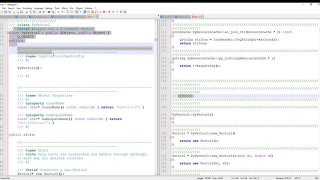Click the Paste toolbar icon
Screen dimensions: 320x180
click(34, 12)
